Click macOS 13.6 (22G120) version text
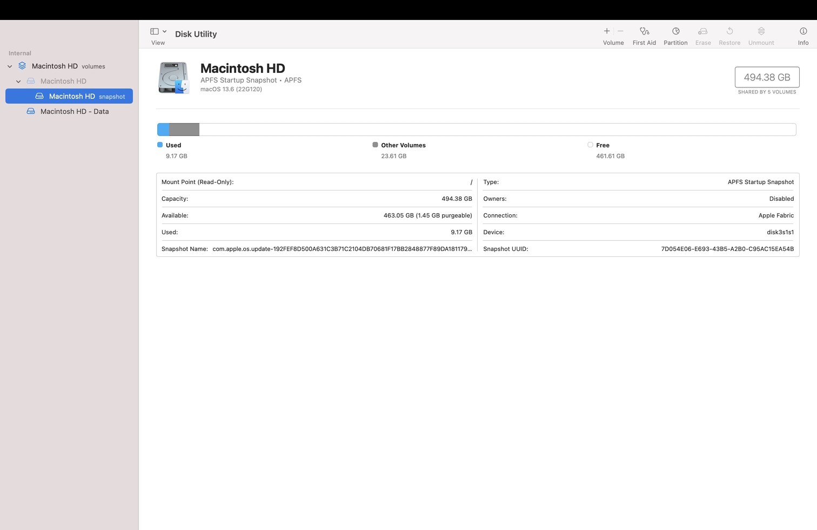Image resolution: width=817 pixels, height=530 pixels. click(231, 89)
